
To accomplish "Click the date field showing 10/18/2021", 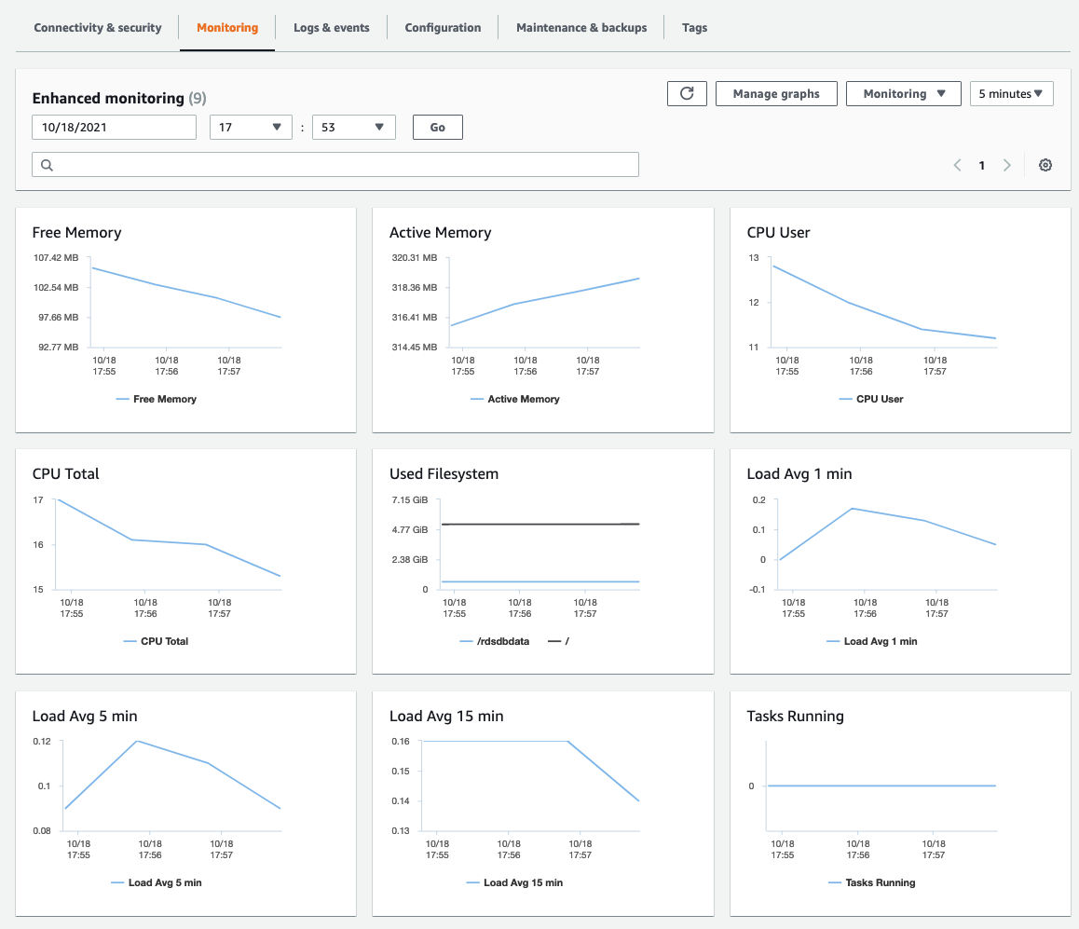I will click(114, 127).
